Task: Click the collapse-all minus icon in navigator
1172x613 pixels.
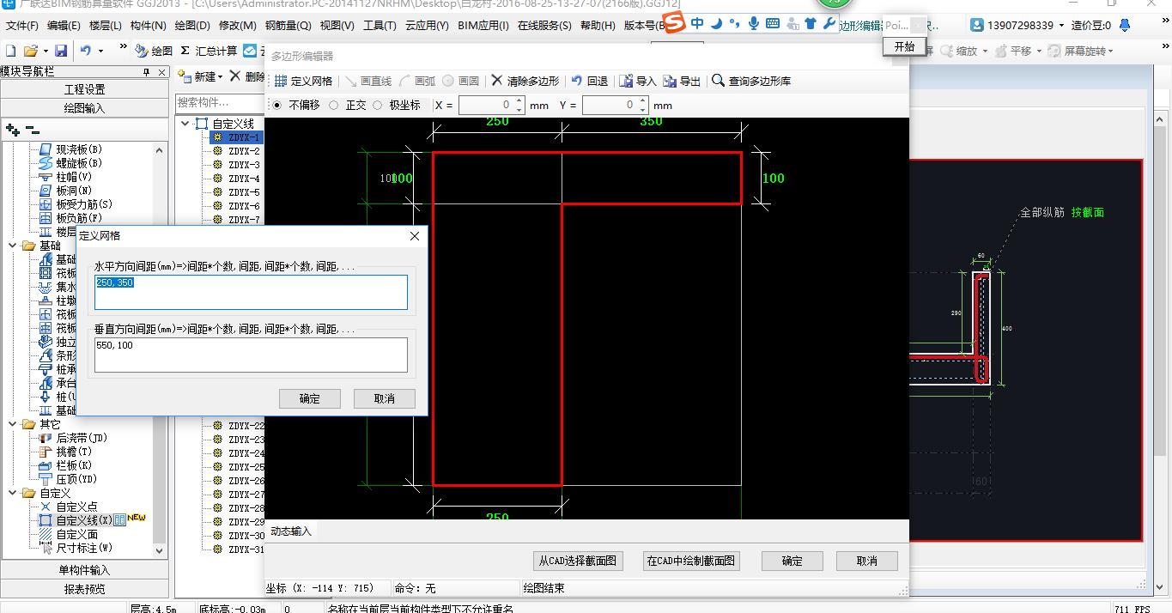Action: pyautogui.click(x=32, y=130)
